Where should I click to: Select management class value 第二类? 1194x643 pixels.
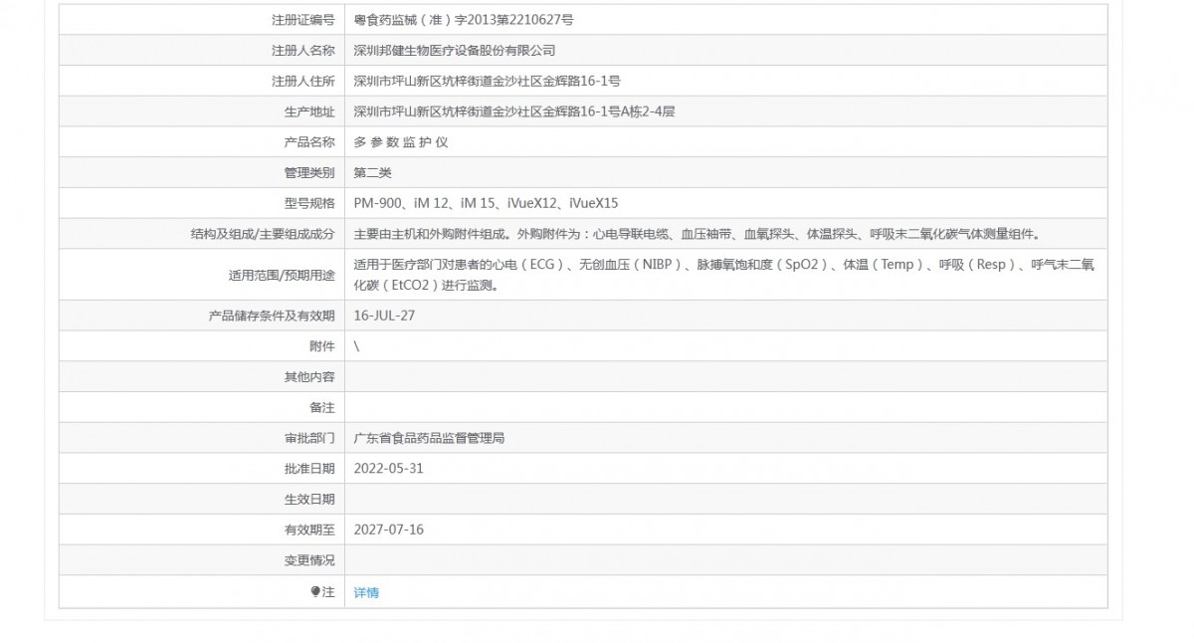373,172
